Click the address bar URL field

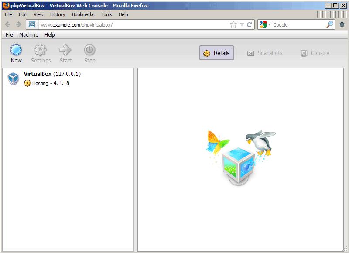coord(131,25)
